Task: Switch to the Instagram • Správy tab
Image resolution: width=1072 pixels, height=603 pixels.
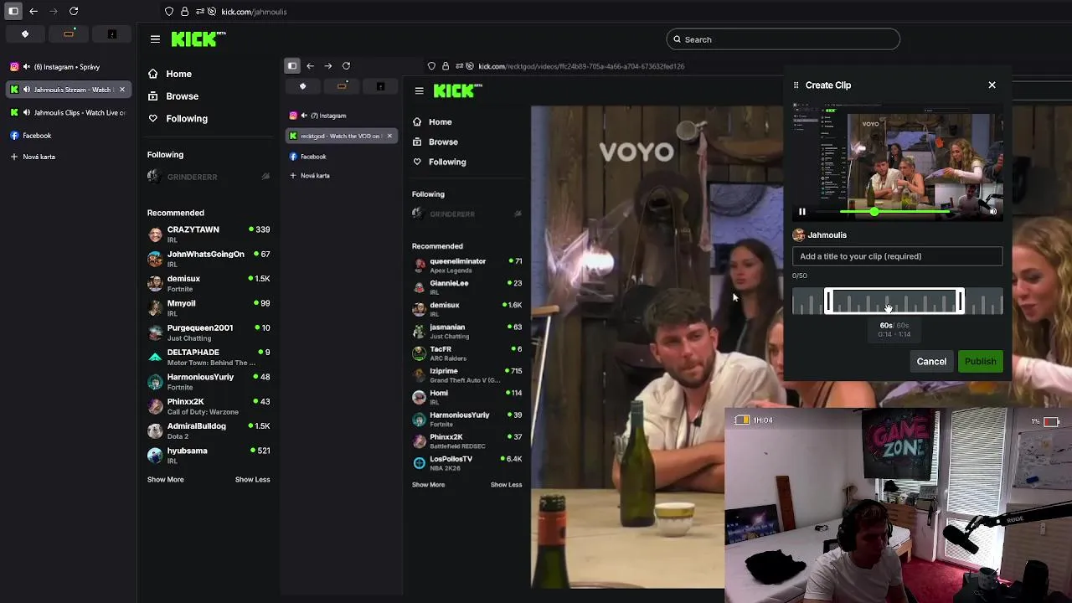Action: pyautogui.click(x=68, y=66)
